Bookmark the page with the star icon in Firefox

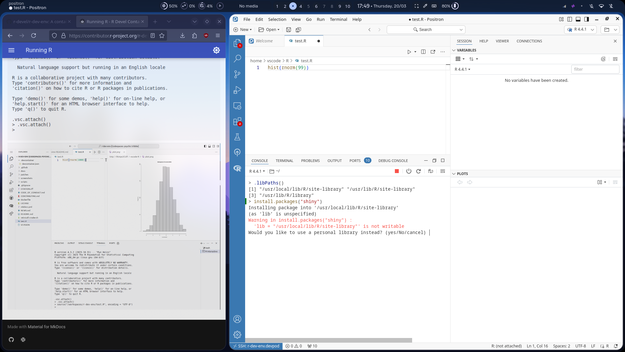(162, 36)
